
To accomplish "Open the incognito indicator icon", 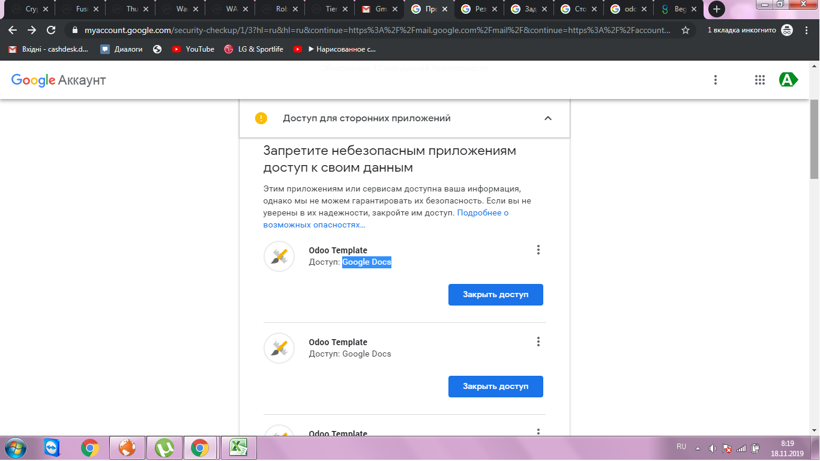I will point(787,30).
